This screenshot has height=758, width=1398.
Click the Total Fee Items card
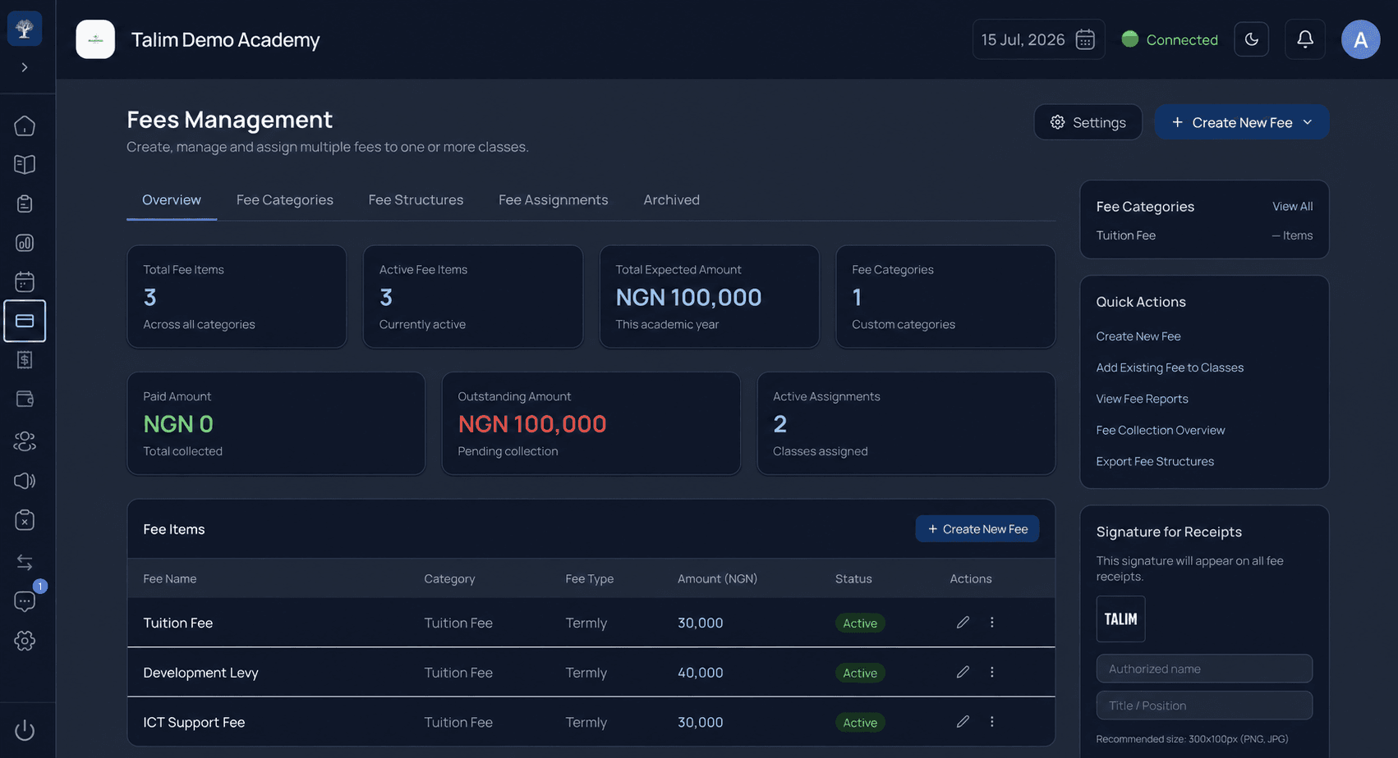pyautogui.click(x=237, y=296)
